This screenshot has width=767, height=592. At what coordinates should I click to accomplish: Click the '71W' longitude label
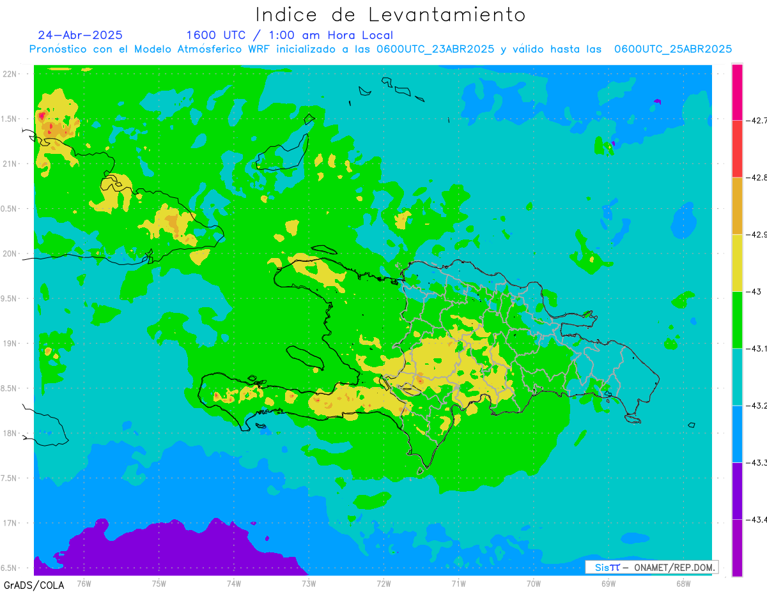pyautogui.click(x=458, y=583)
